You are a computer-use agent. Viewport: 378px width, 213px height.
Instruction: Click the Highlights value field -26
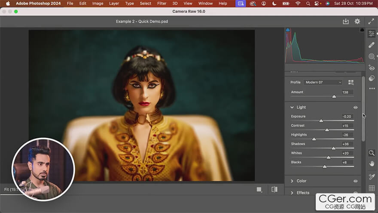pos(347,135)
